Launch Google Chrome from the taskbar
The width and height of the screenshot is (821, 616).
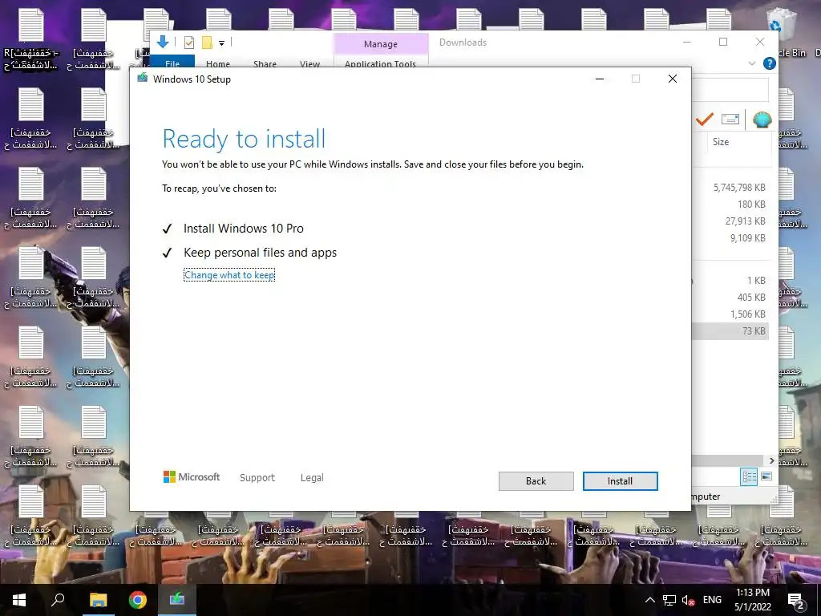pos(138,600)
